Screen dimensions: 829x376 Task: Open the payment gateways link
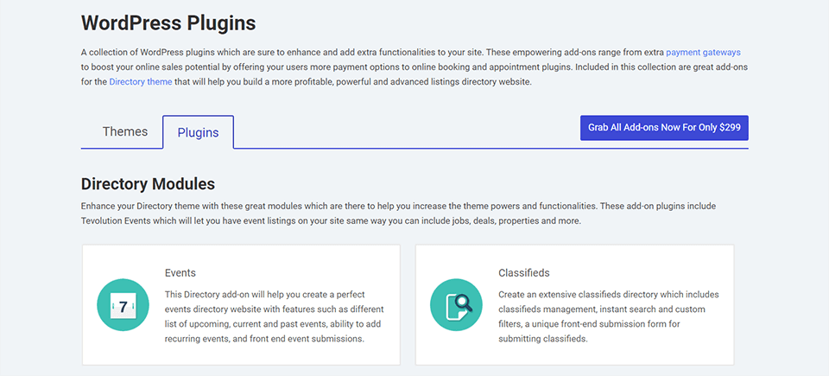(704, 52)
